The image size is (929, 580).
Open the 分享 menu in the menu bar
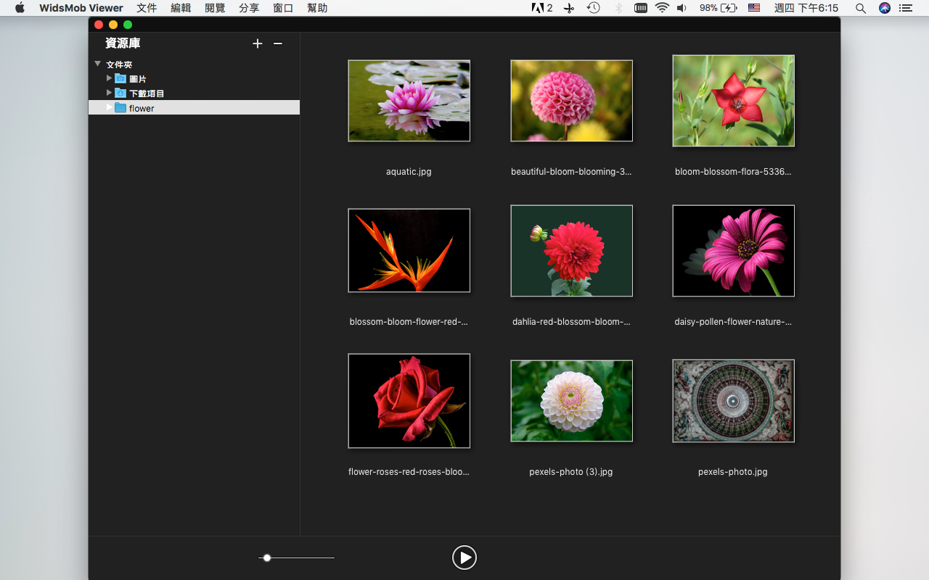[x=249, y=8]
